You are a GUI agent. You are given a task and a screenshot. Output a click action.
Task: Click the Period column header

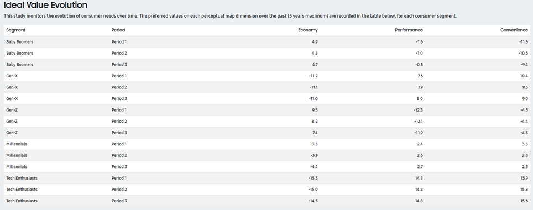point(118,30)
